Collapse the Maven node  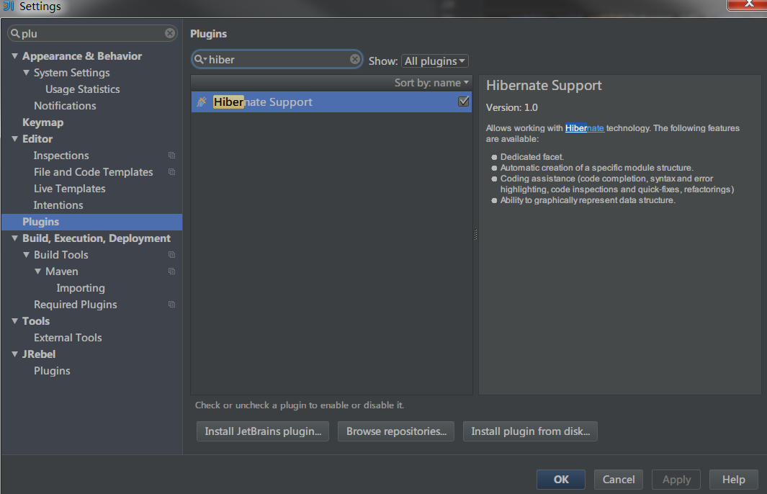[x=37, y=271]
